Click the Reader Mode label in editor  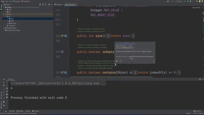click(x=196, y=8)
